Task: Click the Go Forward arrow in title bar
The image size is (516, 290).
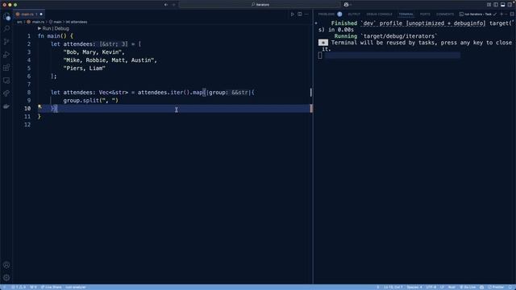Action: coord(174,5)
